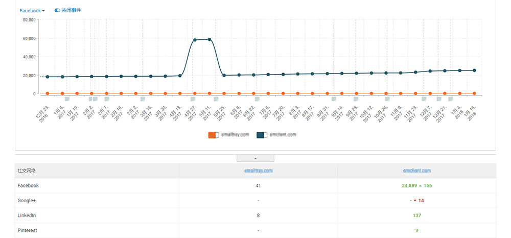Open the emclient.com column header link
The image size is (511, 238).
416,171
